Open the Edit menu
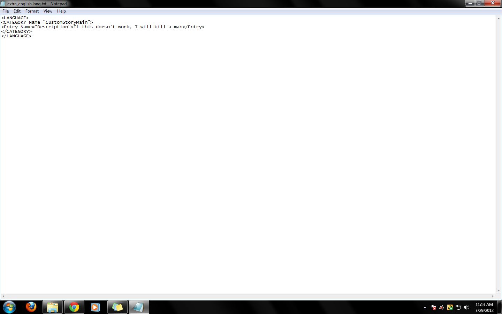This screenshot has width=502, height=314. (x=17, y=11)
